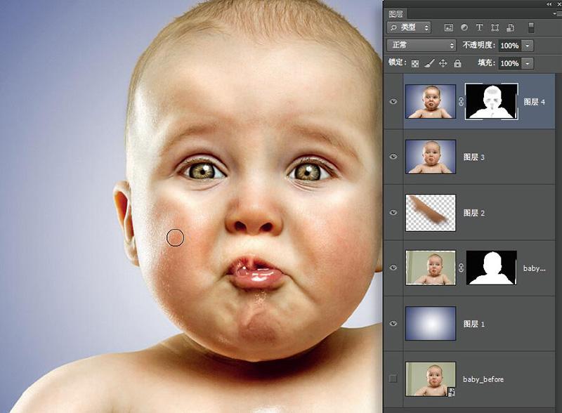Click smart object badge on baby_before thumbnail

pyautogui.click(x=451, y=392)
